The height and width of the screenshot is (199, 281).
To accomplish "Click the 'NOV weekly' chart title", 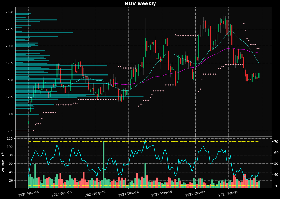I will point(140,4).
